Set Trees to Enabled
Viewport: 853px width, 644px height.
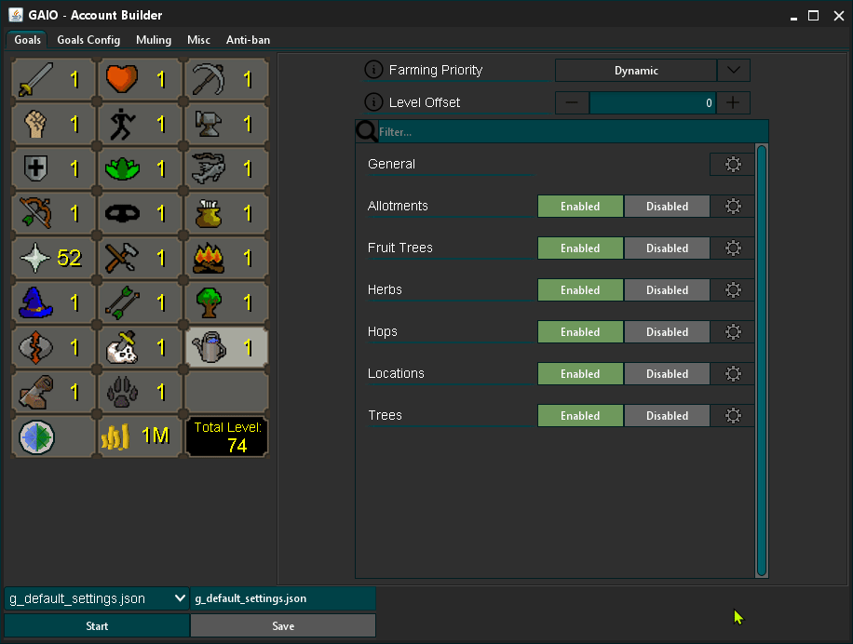[x=580, y=415]
